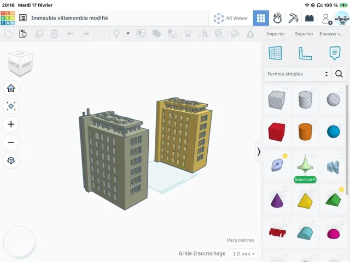Open Grille D'accrochage 1,0 mm dropdown
This screenshot has width=350, height=262.
pos(243,254)
